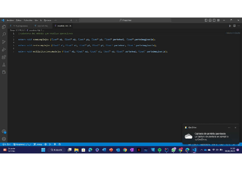Open the Search view in the activity bar

[4, 34]
